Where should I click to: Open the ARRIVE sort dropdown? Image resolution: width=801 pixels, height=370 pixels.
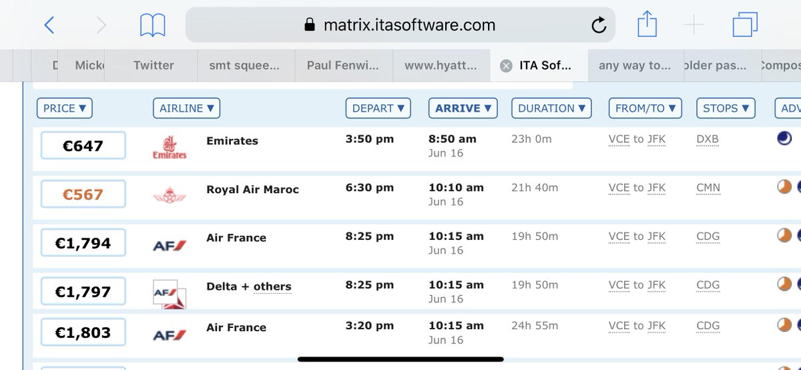click(x=463, y=108)
